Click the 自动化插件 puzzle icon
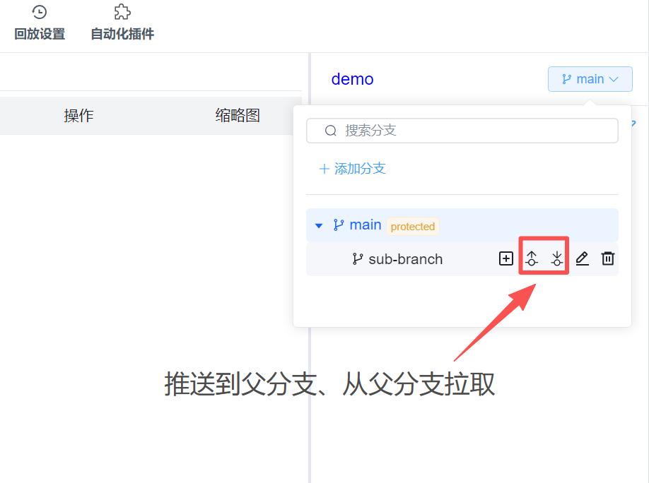 (122, 12)
